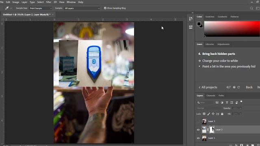Open the Window menu
Viewport: 260px width, 146px height.
[71, 2]
